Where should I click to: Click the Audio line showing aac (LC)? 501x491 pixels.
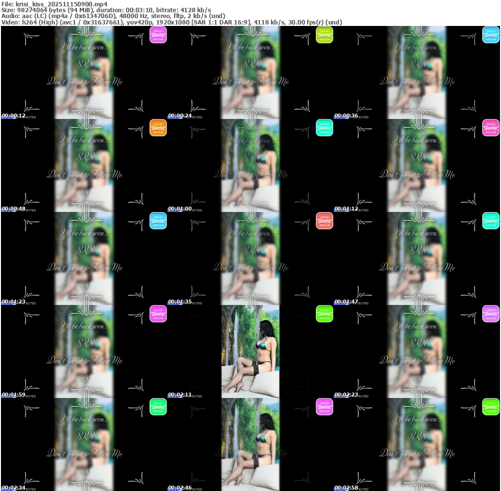point(113,16)
